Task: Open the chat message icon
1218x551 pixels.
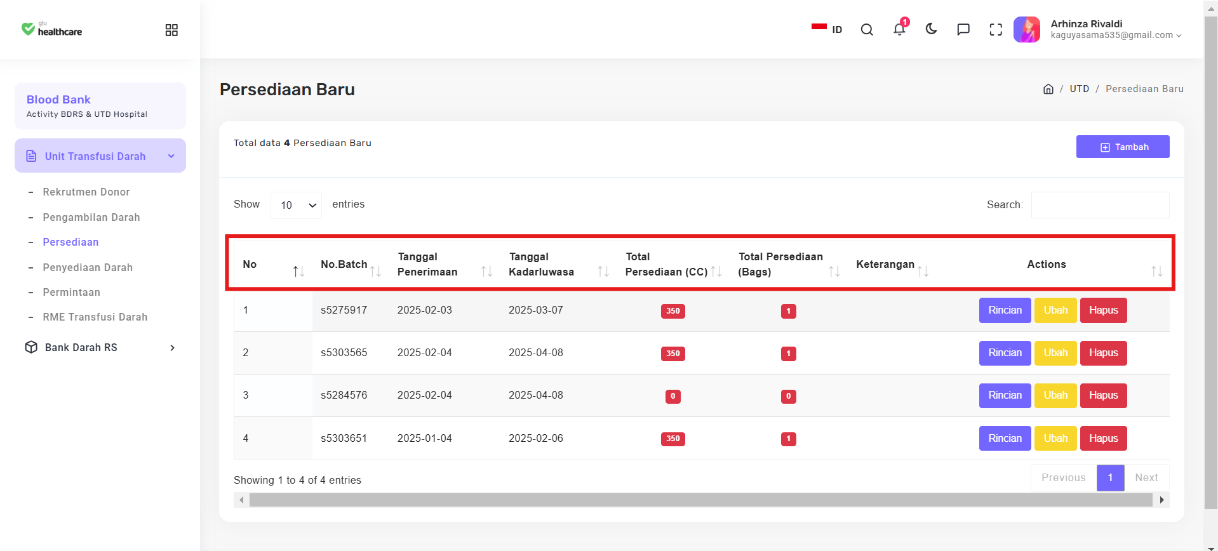Action: (x=963, y=29)
